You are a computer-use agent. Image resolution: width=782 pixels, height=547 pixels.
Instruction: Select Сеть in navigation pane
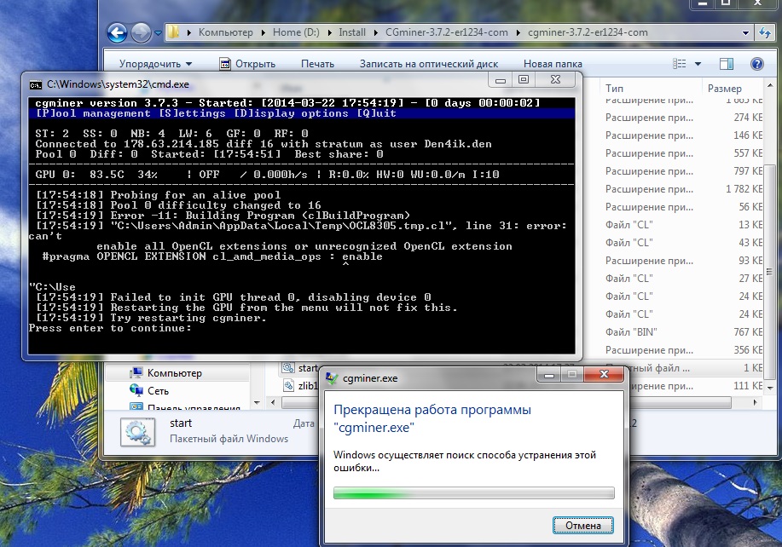(158, 391)
